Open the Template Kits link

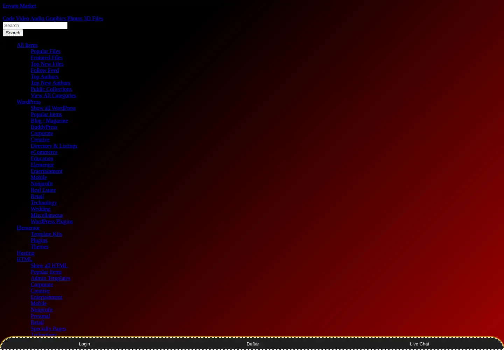click(x=46, y=234)
